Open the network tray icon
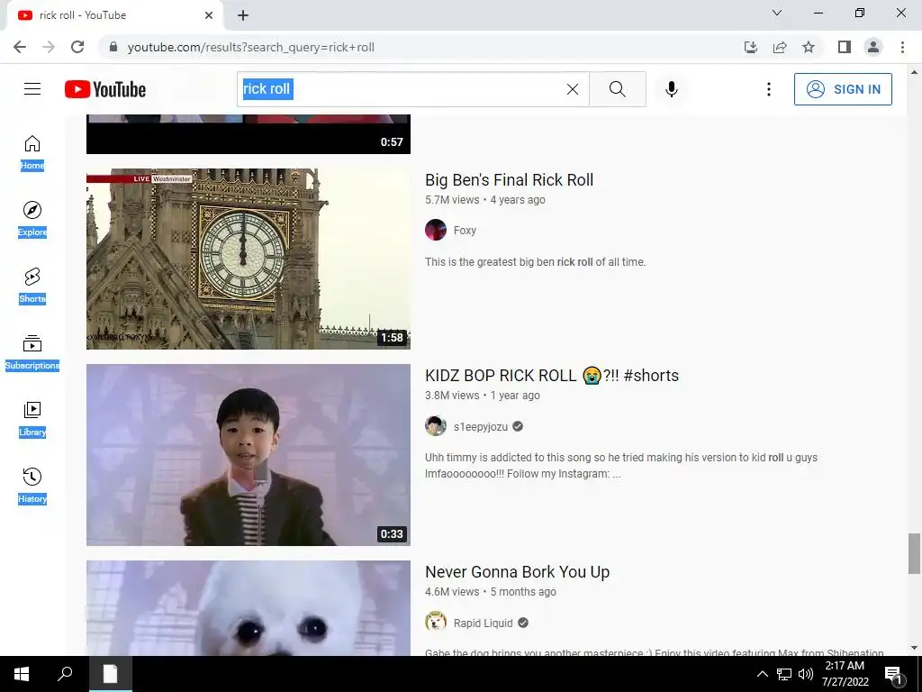This screenshot has height=692, width=922. (x=784, y=674)
